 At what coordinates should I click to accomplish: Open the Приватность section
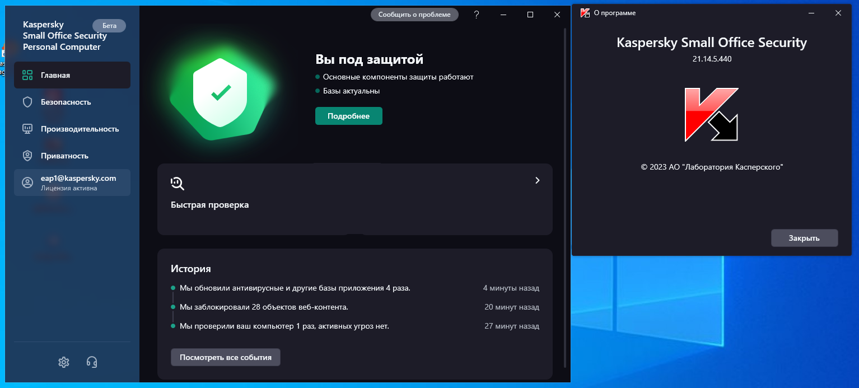[x=72, y=156]
